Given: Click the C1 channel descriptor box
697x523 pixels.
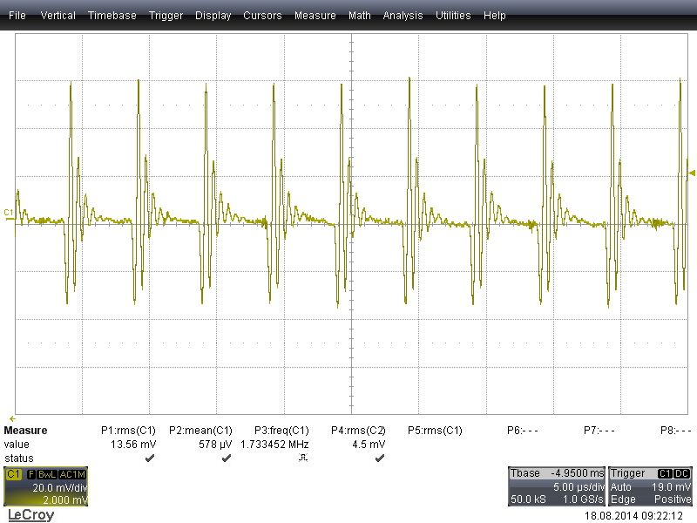Looking at the screenshot, I should pos(46,486).
